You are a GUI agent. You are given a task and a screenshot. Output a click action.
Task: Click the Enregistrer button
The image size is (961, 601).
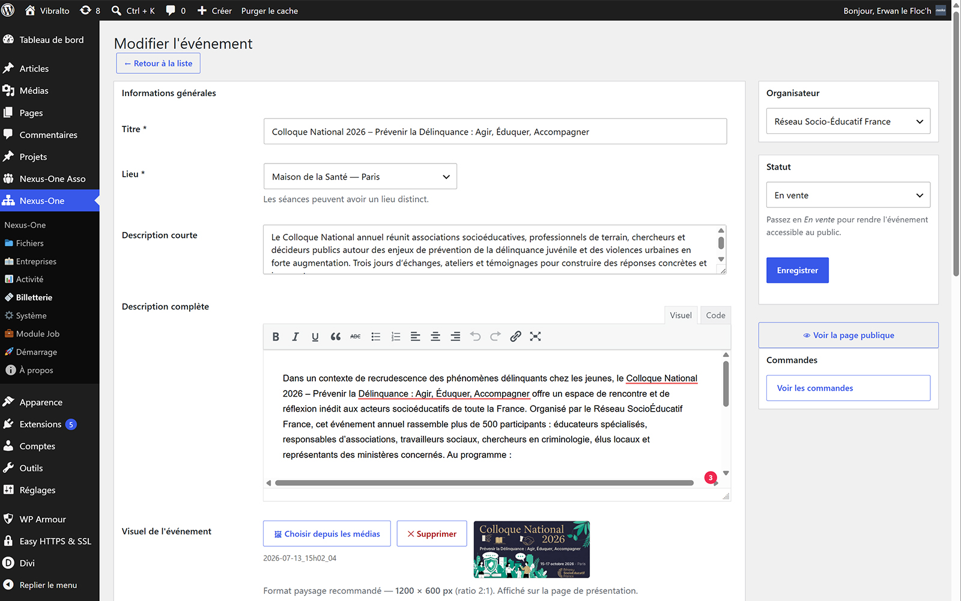(x=797, y=270)
